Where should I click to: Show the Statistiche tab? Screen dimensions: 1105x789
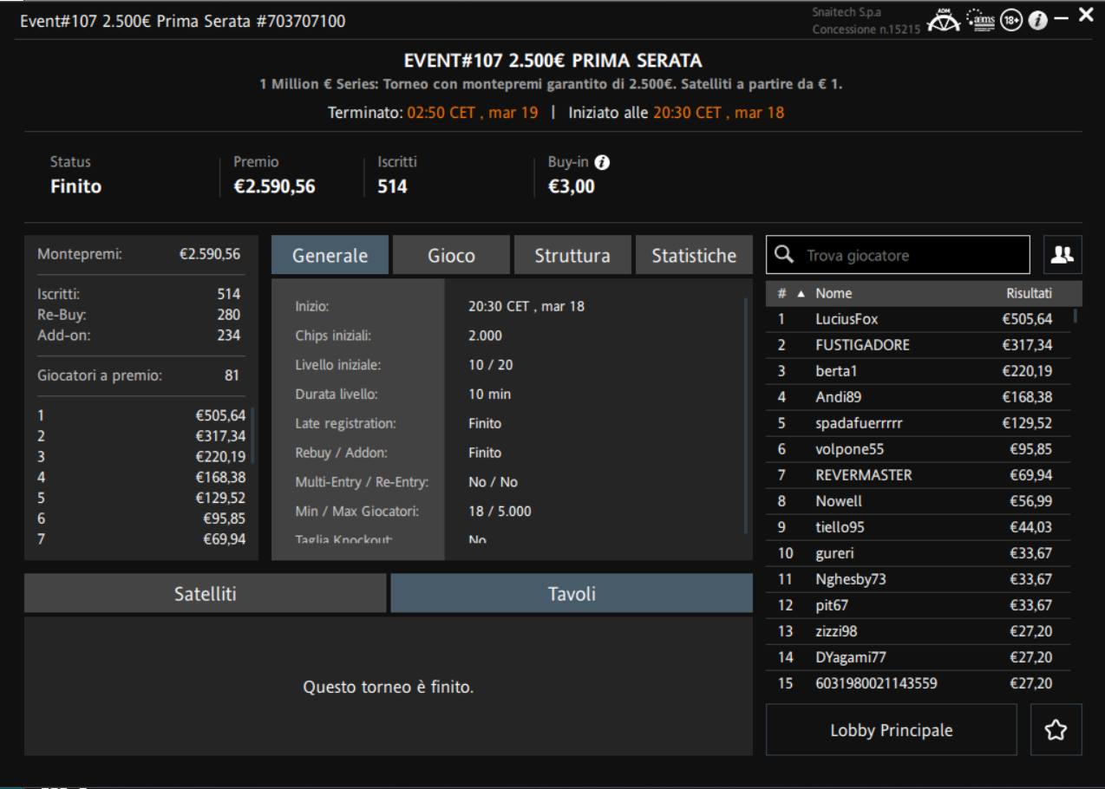[x=694, y=256]
